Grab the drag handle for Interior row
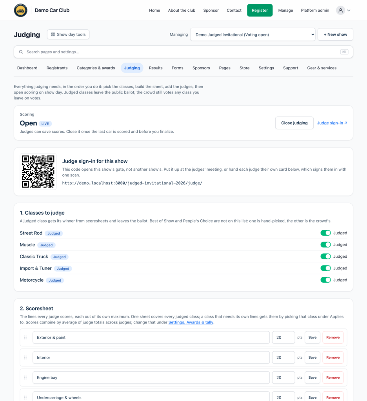367x401 pixels. 25,358
